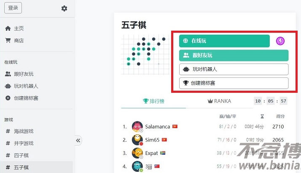Viewport: 301px width, 173px height.
Task: Open the gomoku board preview thumbnail
Action: tap(145, 55)
